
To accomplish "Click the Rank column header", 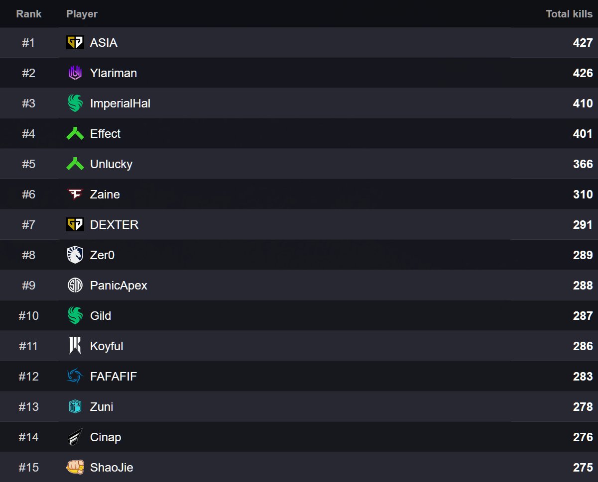I will point(29,14).
